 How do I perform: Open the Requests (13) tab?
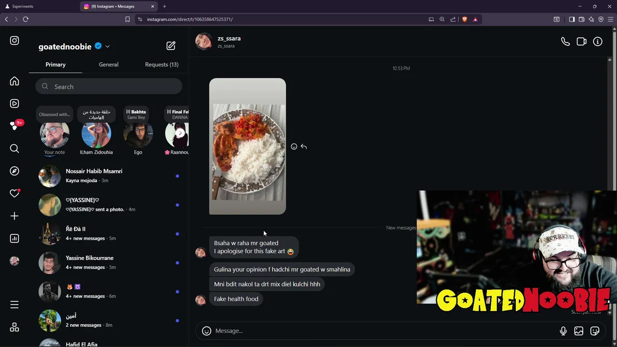161,65
